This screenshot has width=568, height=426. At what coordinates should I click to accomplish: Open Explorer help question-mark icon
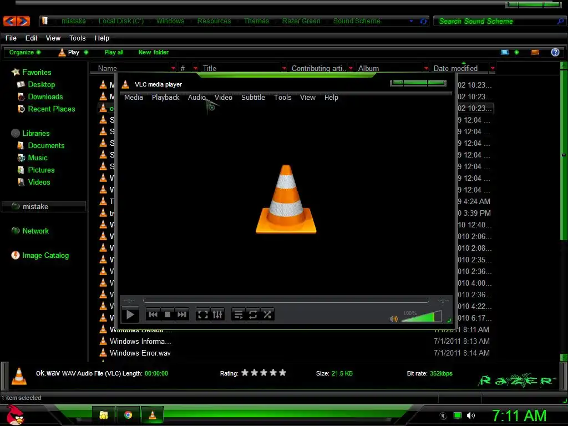[x=555, y=52]
